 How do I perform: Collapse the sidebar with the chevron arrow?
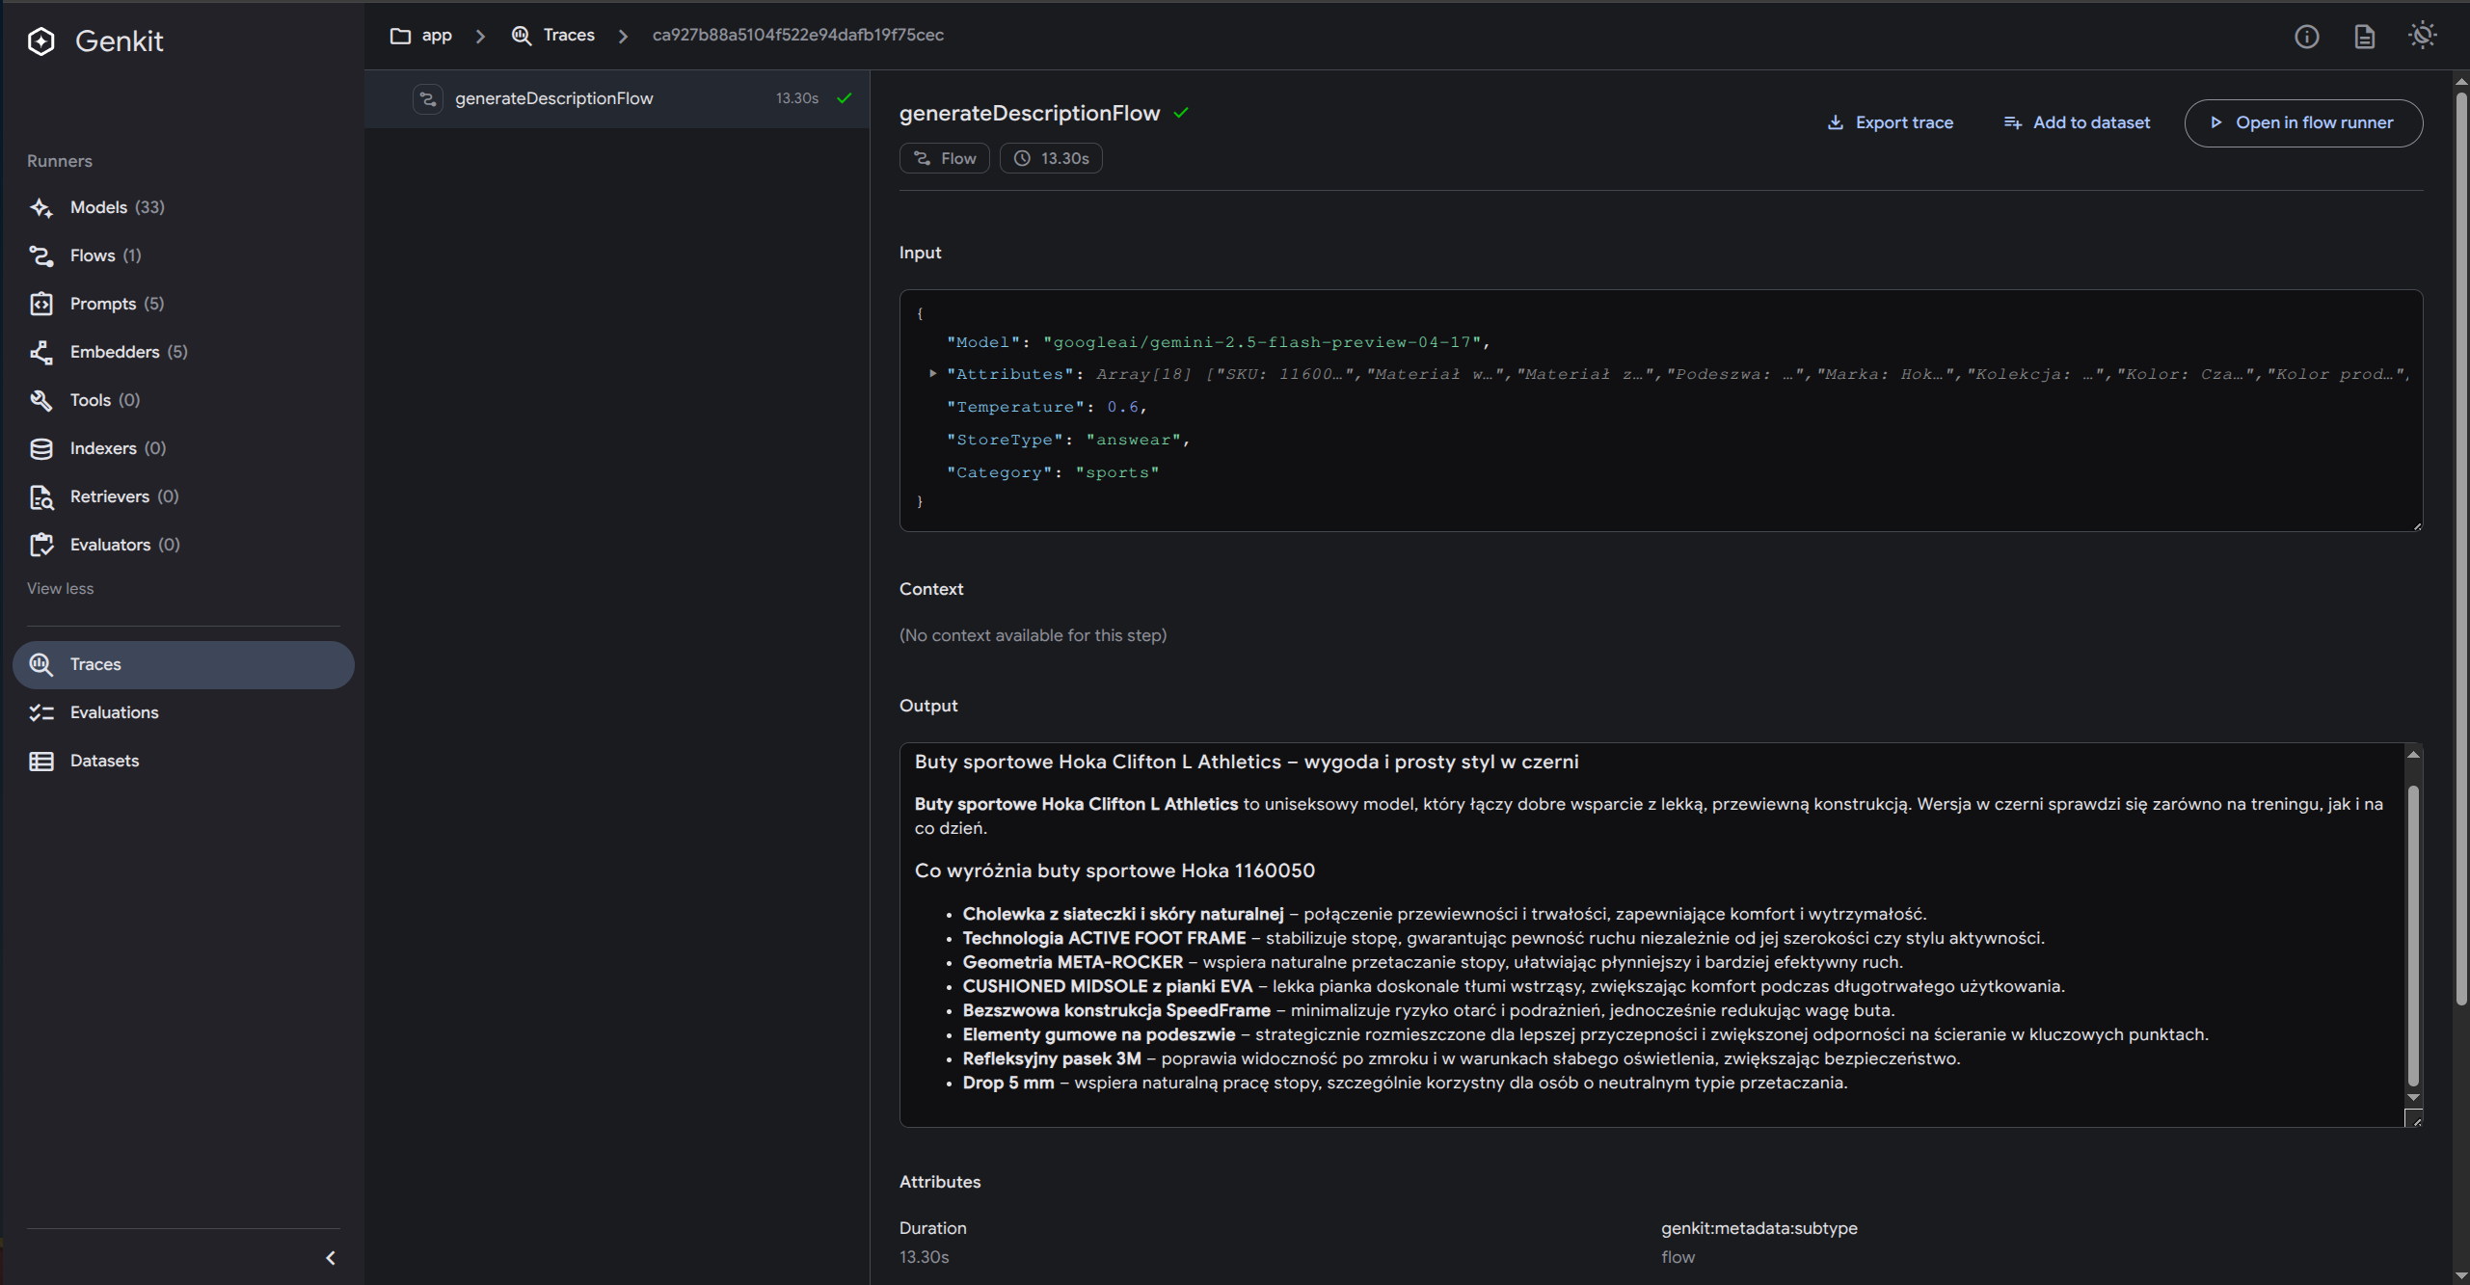[331, 1258]
